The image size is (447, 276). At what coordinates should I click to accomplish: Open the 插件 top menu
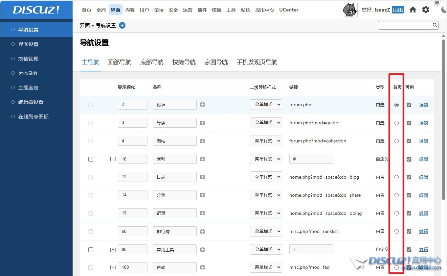pyautogui.click(x=202, y=10)
